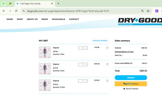Click the $179.91 line total

click(x=97, y=80)
